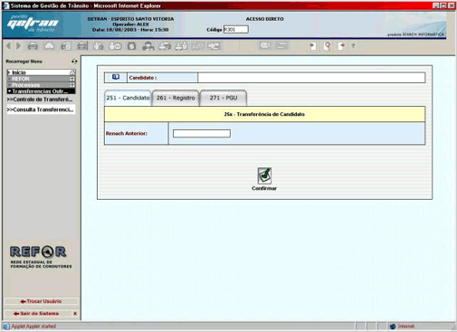
Task: Click the applet page icon in status bar
Action: click(6, 327)
